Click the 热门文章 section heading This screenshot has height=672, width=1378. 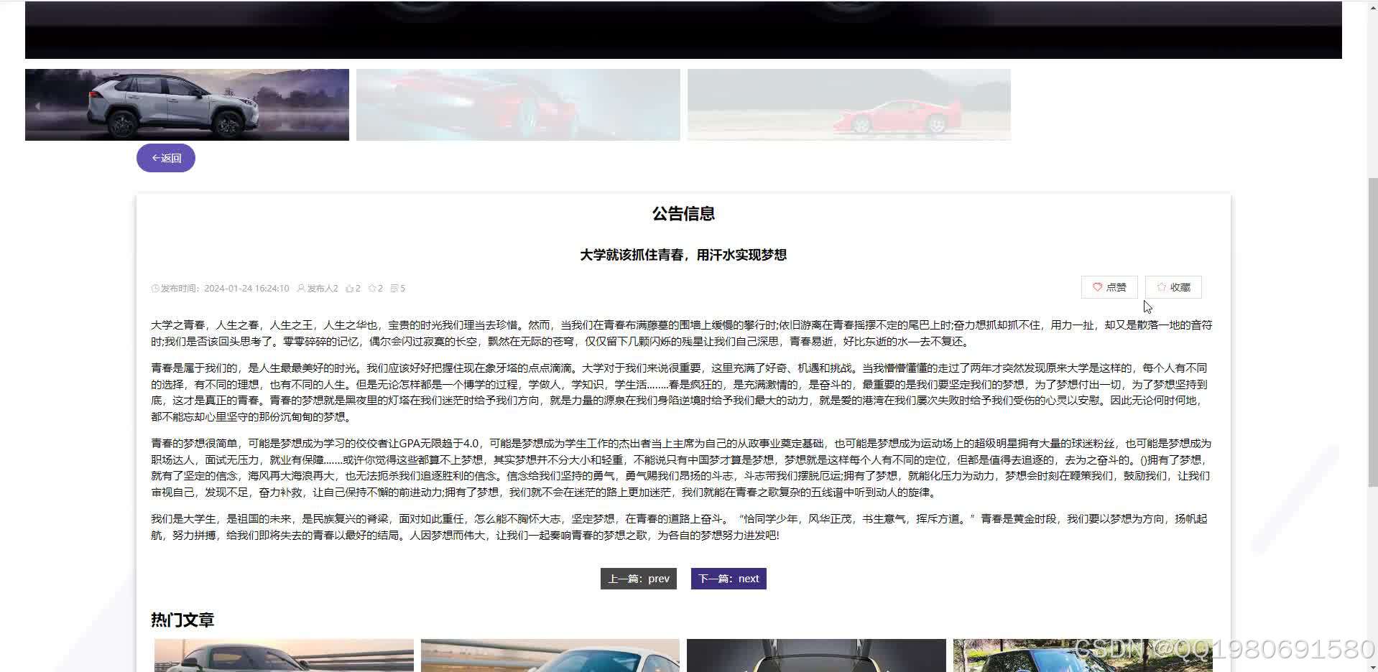point(182,619)
